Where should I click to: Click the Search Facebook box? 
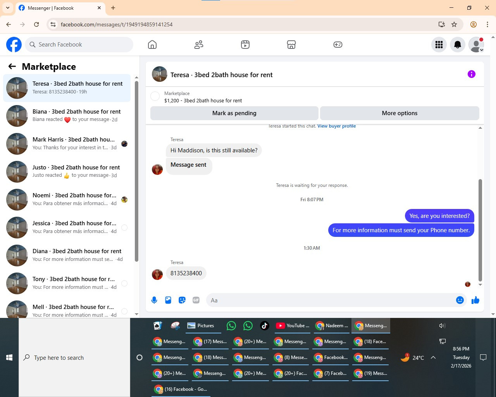(x=79, y=45)
